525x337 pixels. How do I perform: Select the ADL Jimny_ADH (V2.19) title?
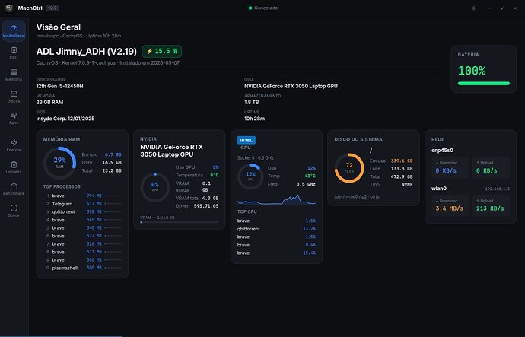pos(87,51)
